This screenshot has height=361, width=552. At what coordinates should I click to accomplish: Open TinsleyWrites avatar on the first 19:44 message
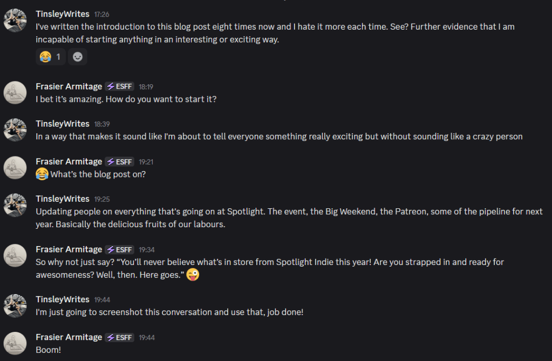(15, 305)
